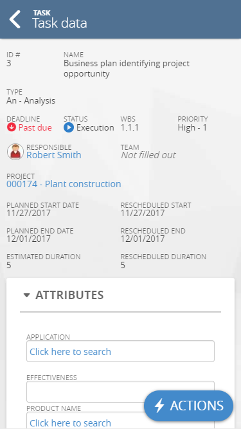The width and height of the screenshot is (241, 429).
Task: Click the Application search field
Action: pos(121,351)
